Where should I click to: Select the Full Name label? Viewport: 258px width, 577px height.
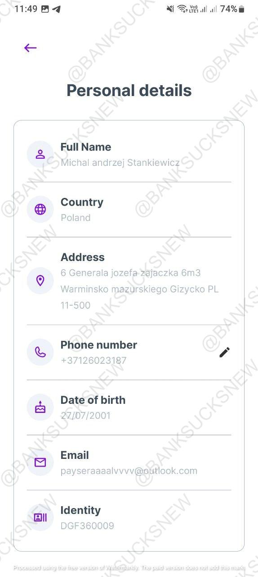click(86, 147)
